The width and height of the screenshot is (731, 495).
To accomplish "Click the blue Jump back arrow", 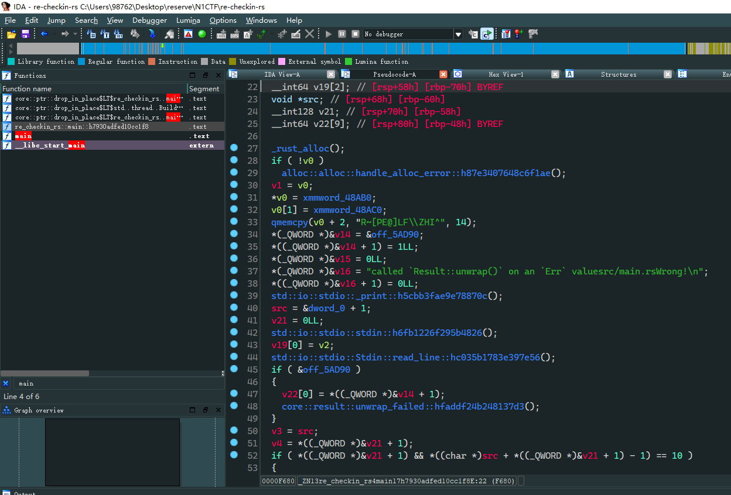I will pyautogui.click(x=44, y=34).
